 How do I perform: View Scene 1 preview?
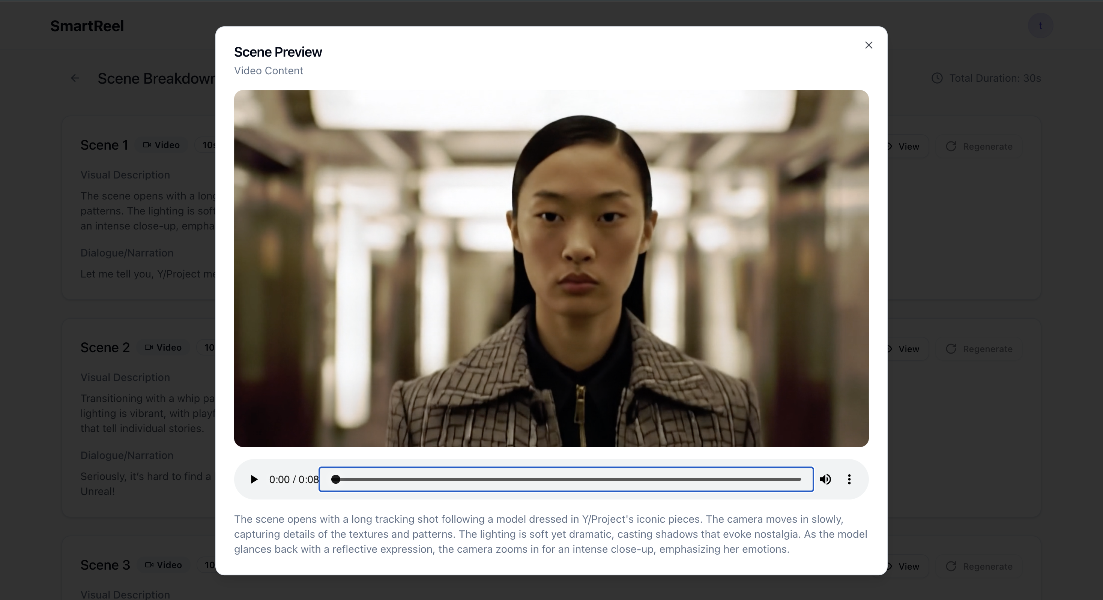[x=908, y=146]
